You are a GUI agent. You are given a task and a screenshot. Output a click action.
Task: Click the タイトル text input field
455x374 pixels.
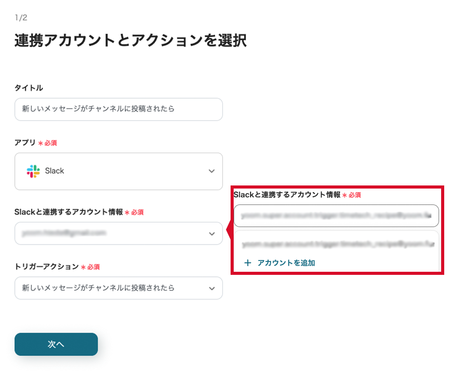(x=119, y=109)
